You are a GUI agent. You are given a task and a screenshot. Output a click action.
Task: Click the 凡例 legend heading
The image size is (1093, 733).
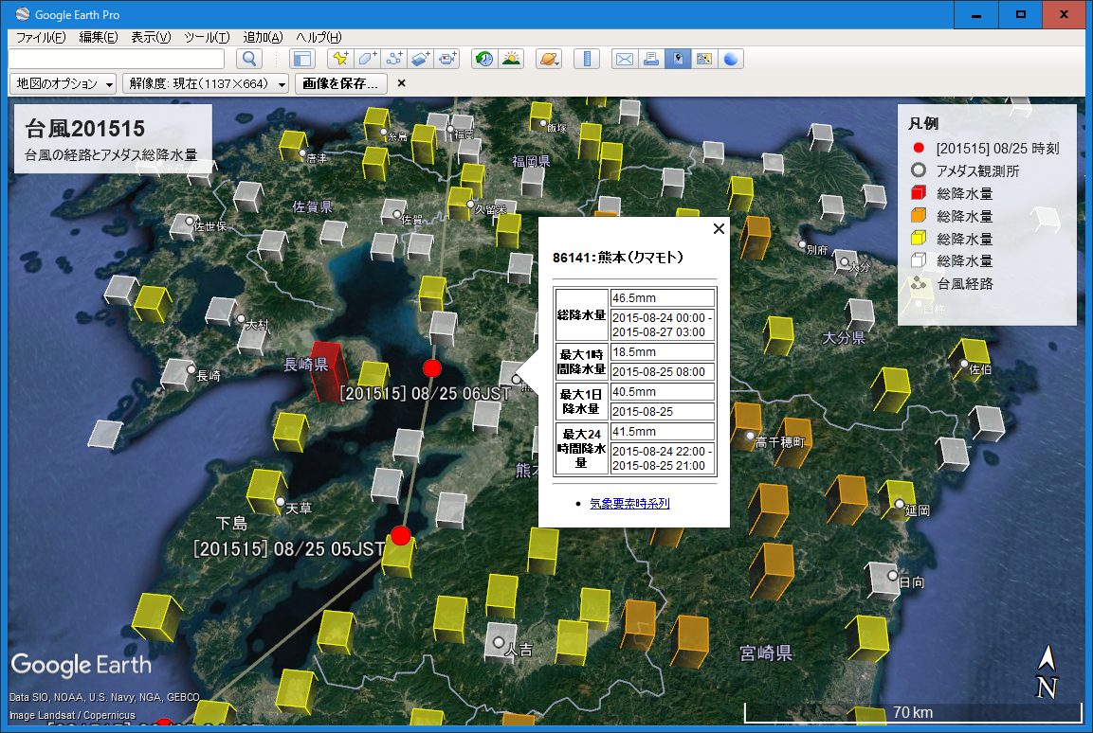[923, 124]
